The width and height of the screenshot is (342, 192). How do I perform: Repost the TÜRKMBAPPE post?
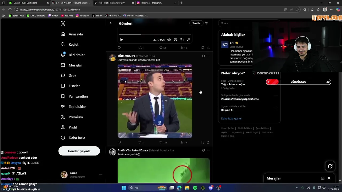tap(141, 142)
